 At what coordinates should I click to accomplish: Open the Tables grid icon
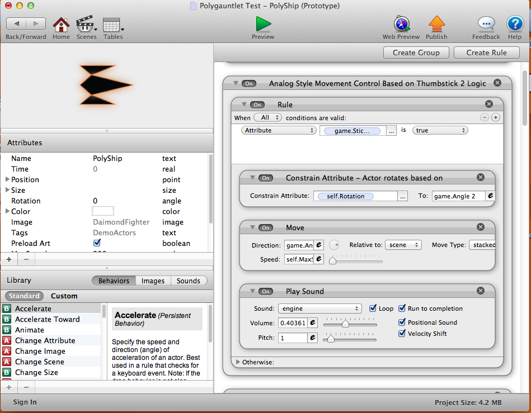(112, 25)
